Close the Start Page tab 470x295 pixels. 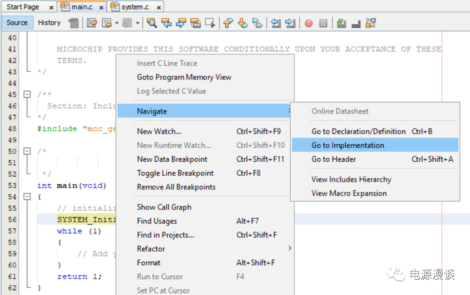(51, 7)
